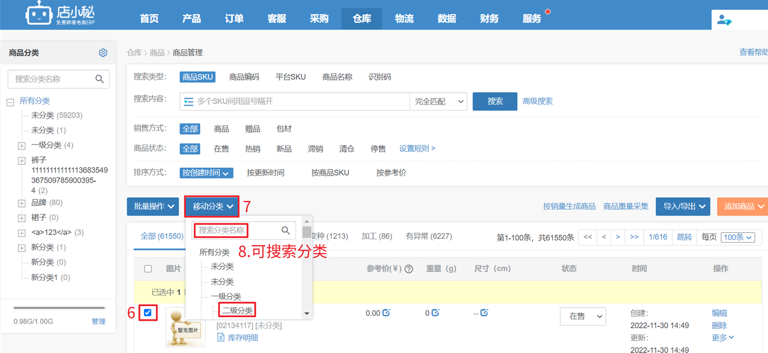768x353 pixels.
Task: Uncheck the selected product row checkbox
Action: pos(147,313)
